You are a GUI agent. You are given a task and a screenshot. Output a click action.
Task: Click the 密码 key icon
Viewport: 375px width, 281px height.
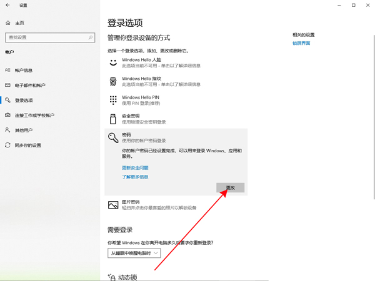pos(113,138)
